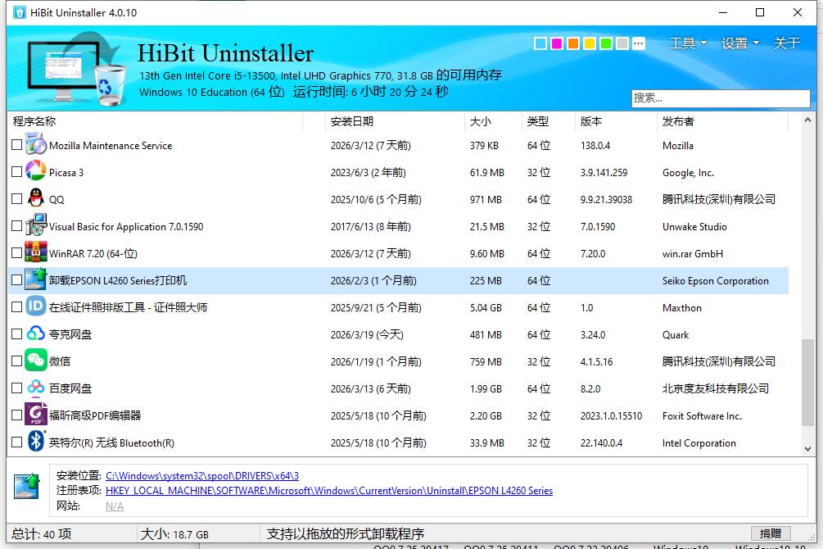Sort by 版本 column header
The height and width of the screenshot is (549, 823).
(616, 121)
